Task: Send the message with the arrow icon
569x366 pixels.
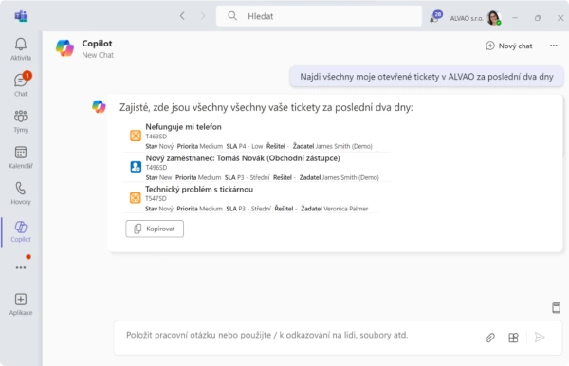Action: pos(540,338)
